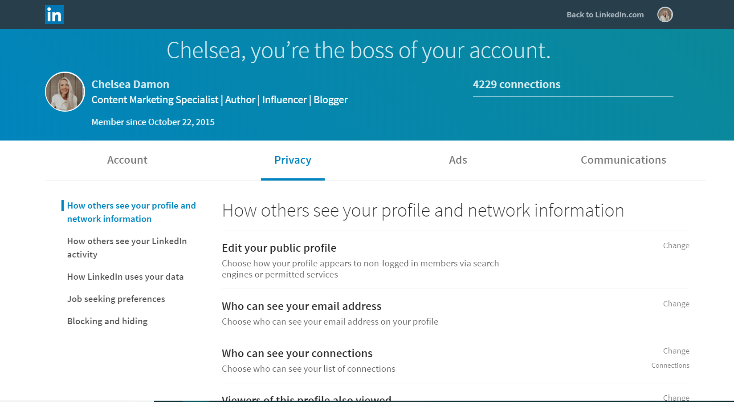Viewport: 734px width, 402px height.
Task: Select the Privacy tab
Action: tap(293, 160)
